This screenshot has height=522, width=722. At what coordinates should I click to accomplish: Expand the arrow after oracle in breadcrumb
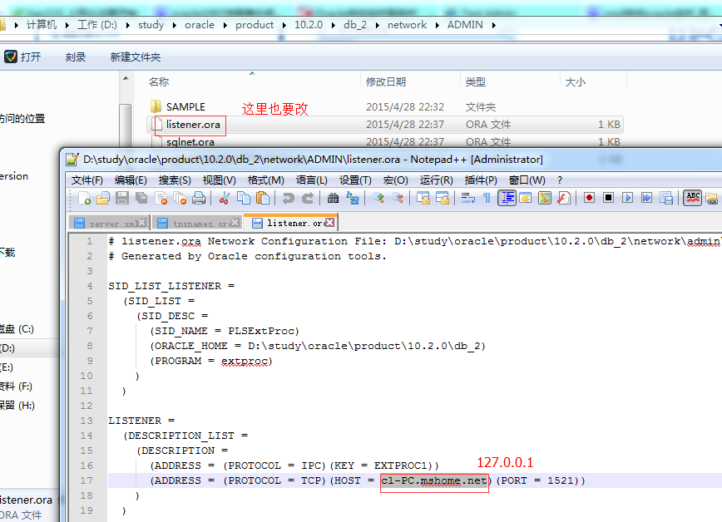tap(225, 25)
